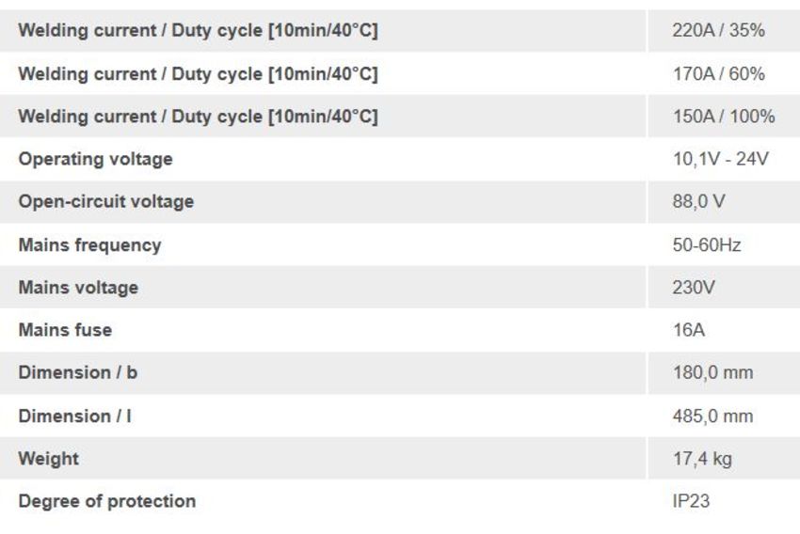Click the 485,0 mm length value
Viewport: 800px width, 534px height.
tap(712, 416)
